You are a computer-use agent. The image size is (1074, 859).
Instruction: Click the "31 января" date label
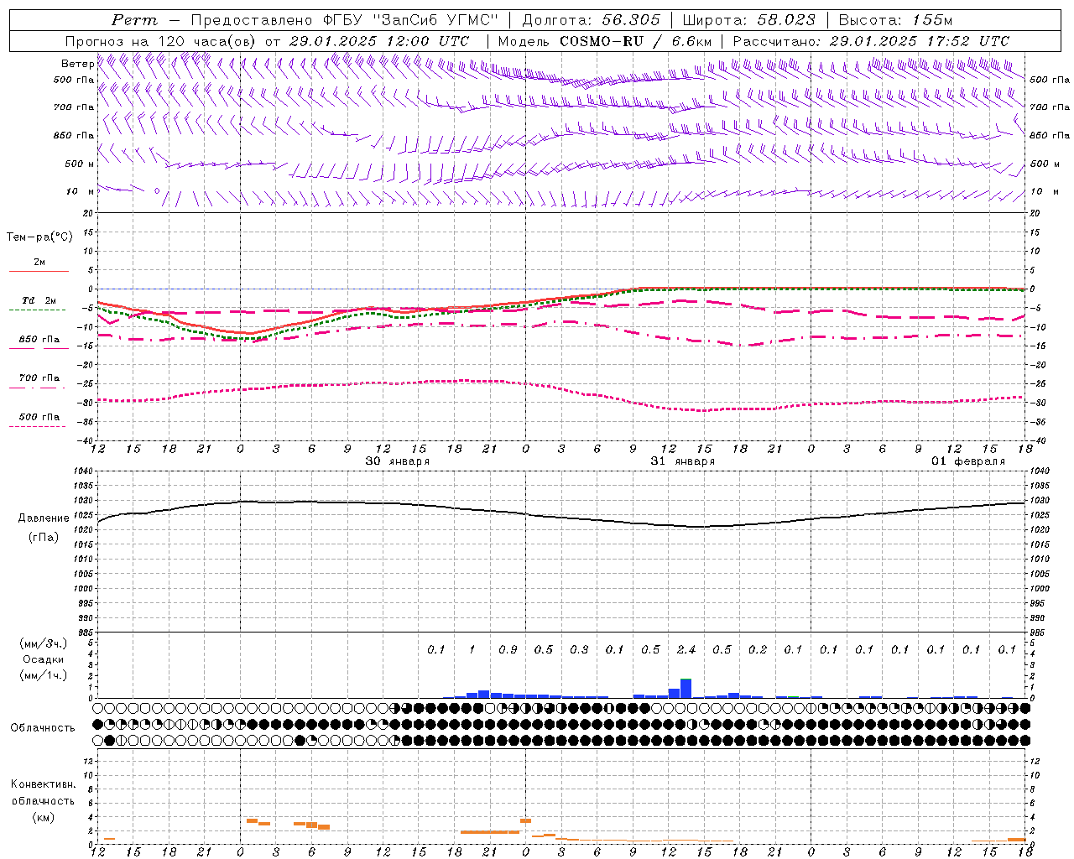pyautogui.click(x=683, y=461)
